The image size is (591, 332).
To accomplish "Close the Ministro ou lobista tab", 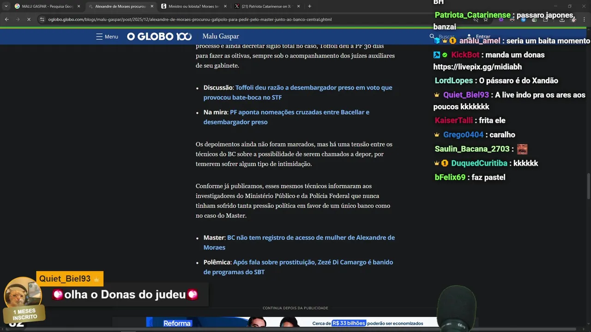I will point(225,6).
